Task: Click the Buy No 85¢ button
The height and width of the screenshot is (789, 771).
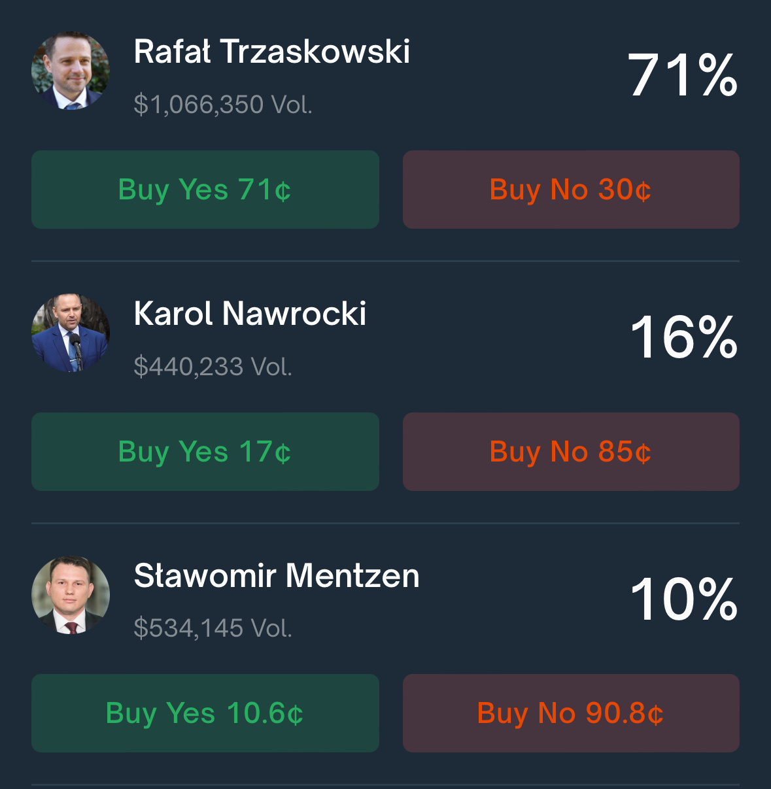Action: click(x=571, y=452)
